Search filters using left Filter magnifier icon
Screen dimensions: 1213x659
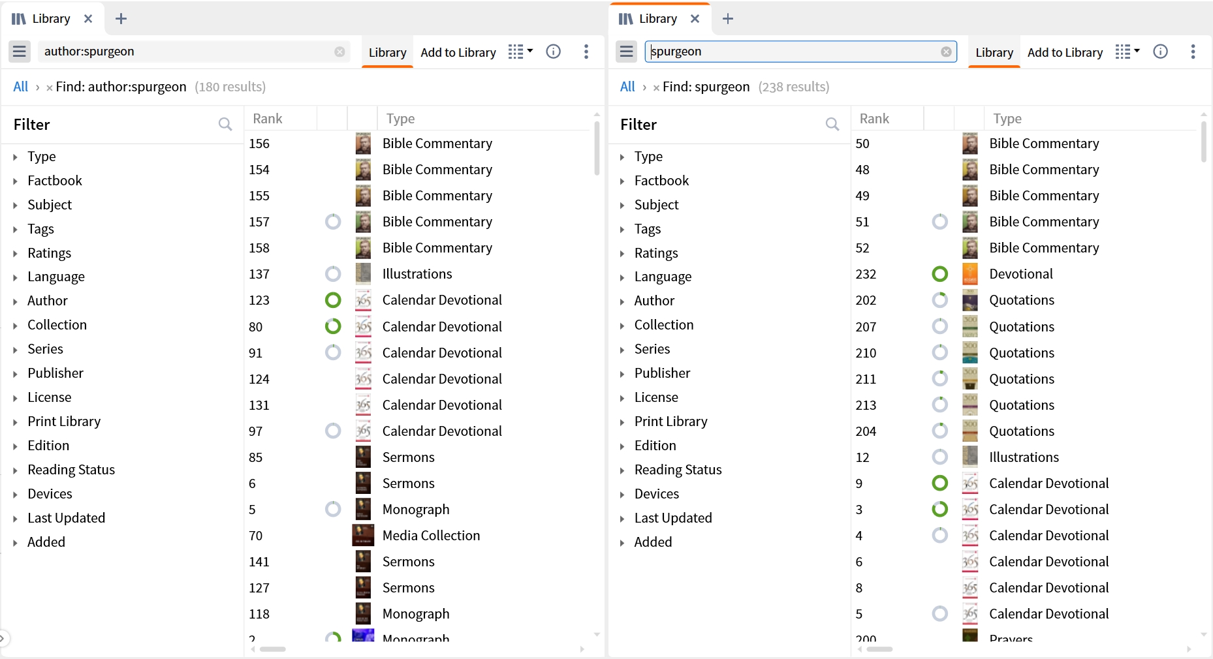[x=225, y=124]
